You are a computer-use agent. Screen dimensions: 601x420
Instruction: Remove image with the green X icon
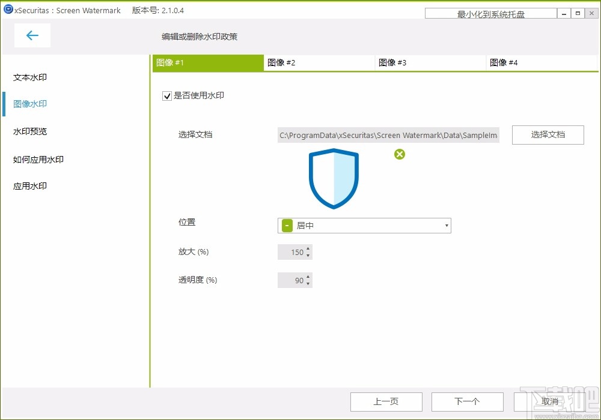tap(400, 154)
